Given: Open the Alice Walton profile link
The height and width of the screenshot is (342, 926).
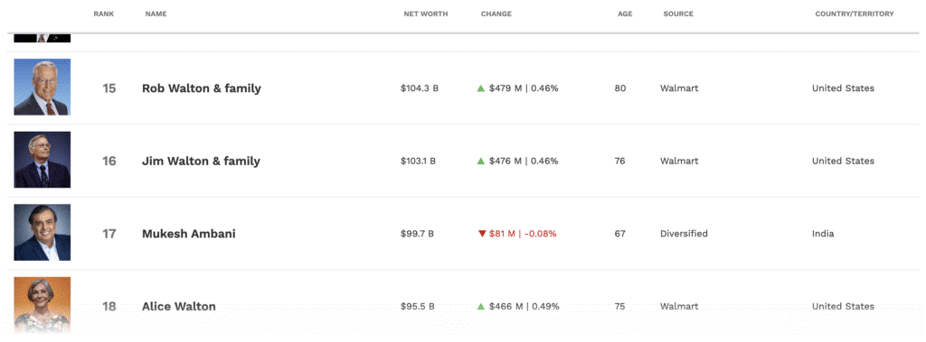Looking at the screenshot, I should pyautogui.click(x=178, y=307).
